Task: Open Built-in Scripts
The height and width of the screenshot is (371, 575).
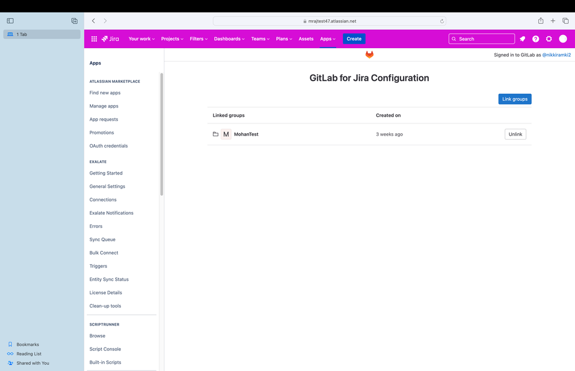Action: 105,362
